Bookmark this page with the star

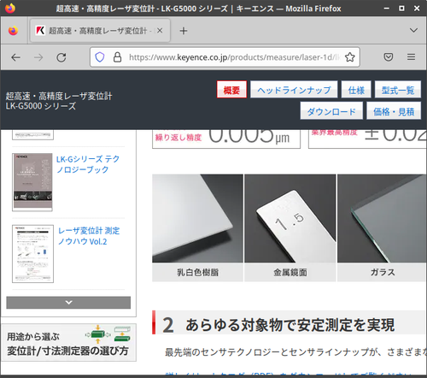click(x=350, y=57)
